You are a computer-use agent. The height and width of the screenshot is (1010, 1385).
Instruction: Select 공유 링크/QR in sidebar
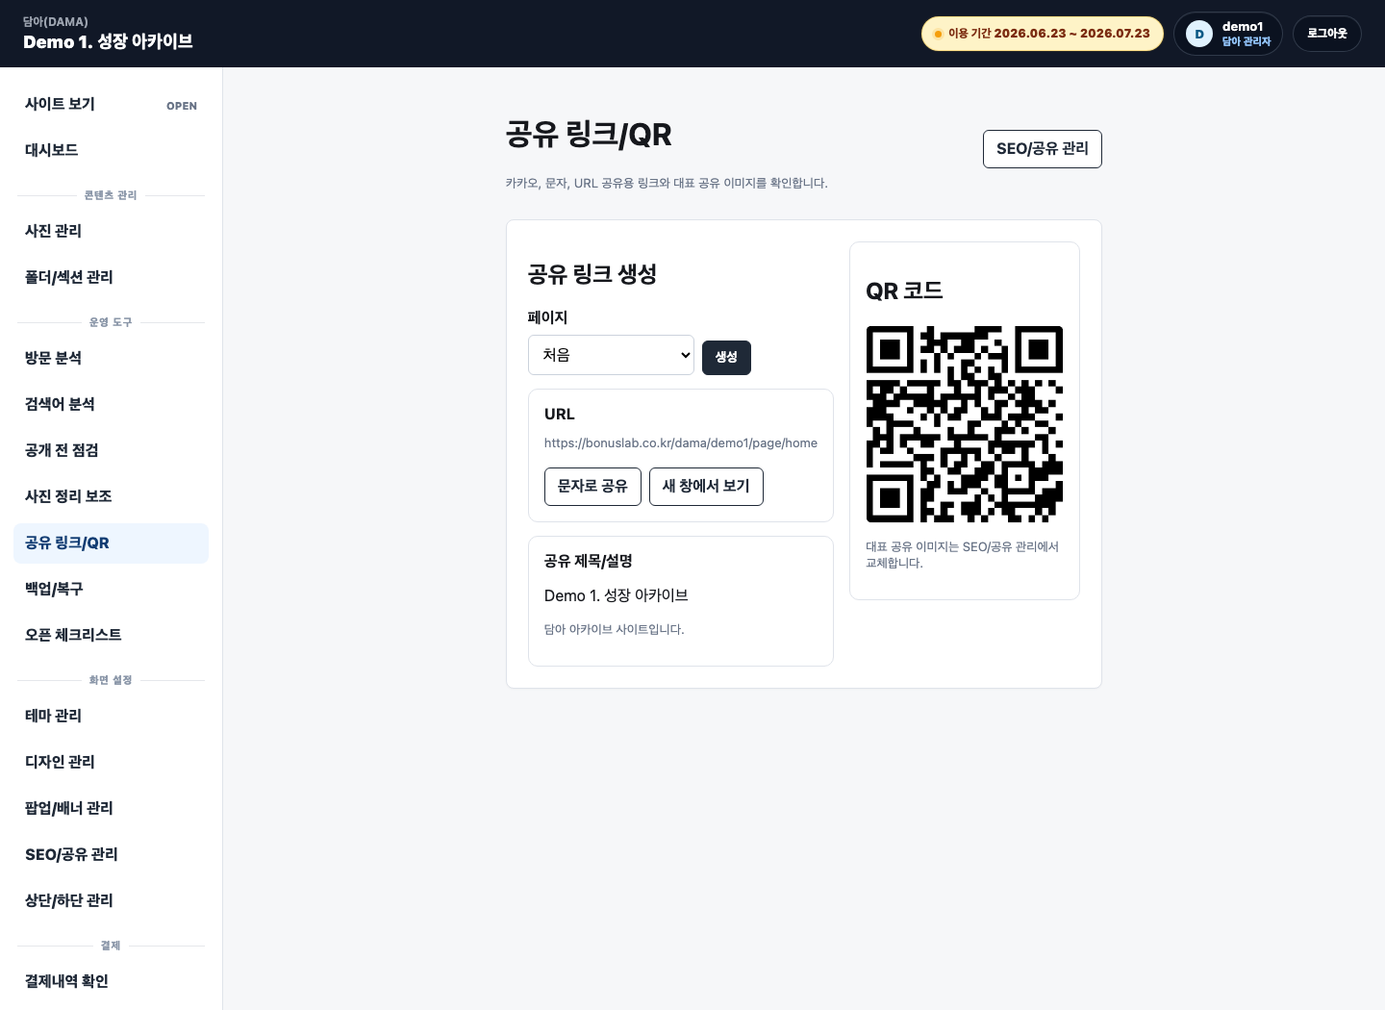pos(111,543)
